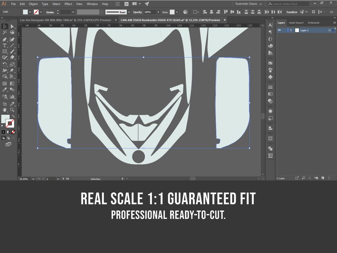
Task: Select the Column Graph tool
Action: [x=12, y=97]
